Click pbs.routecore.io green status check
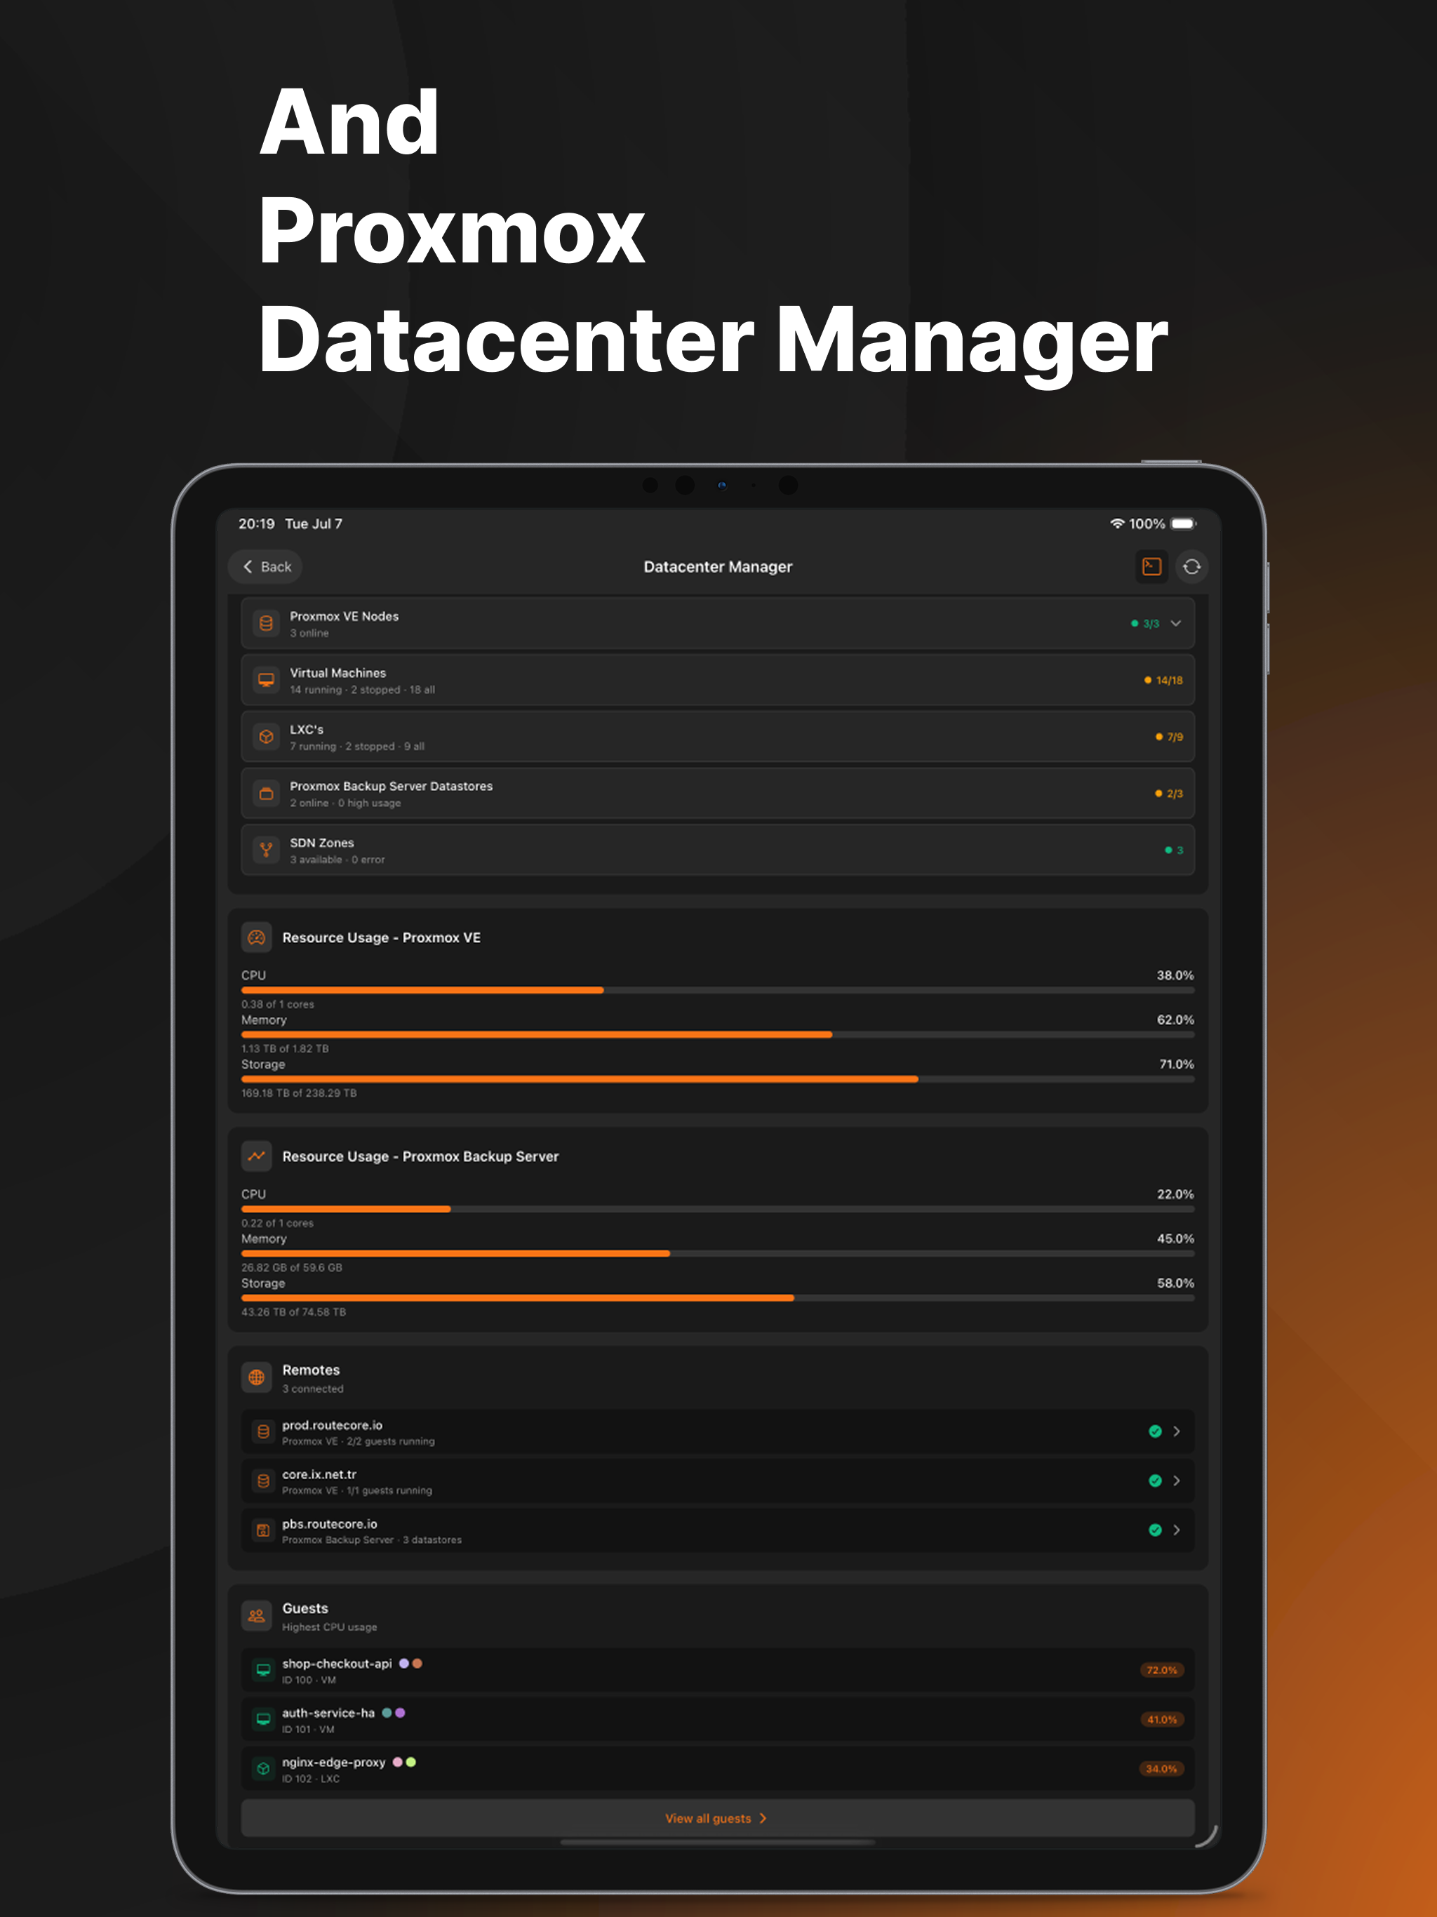 pos(1154,1530)
